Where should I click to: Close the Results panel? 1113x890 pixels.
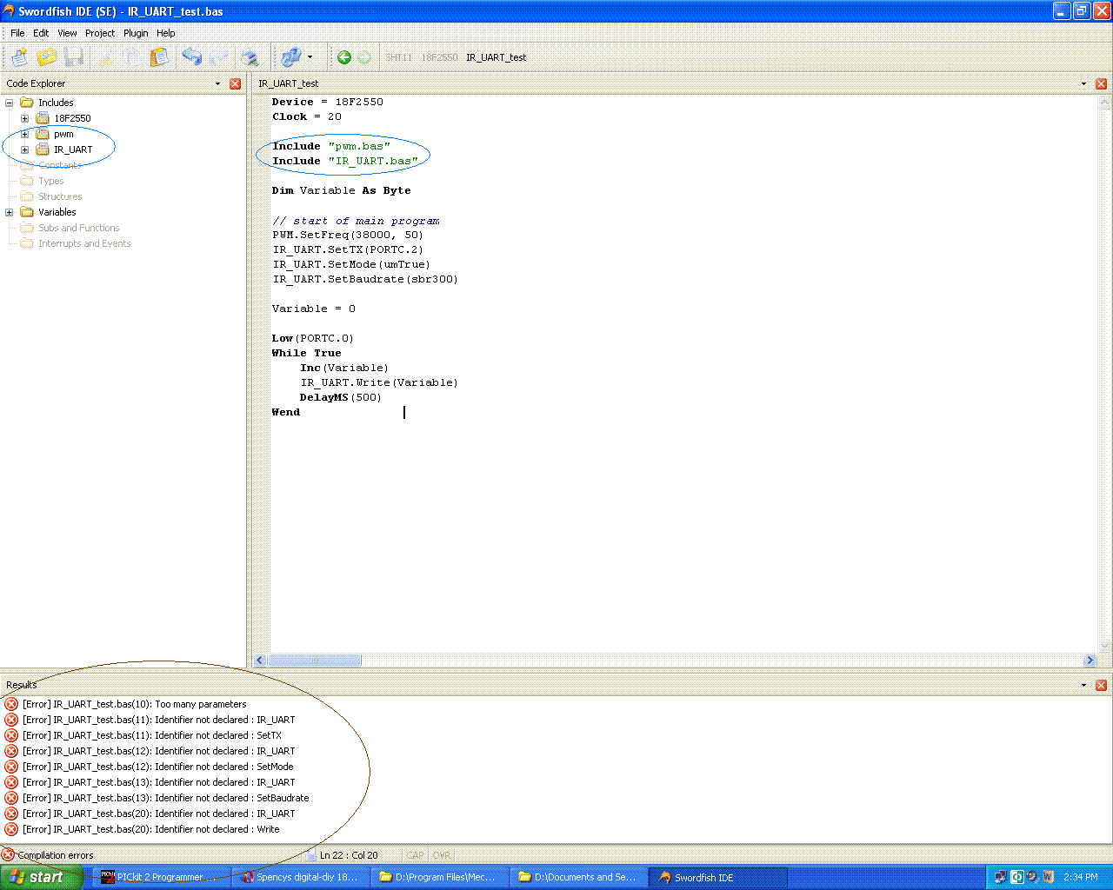coord(1101,685)
